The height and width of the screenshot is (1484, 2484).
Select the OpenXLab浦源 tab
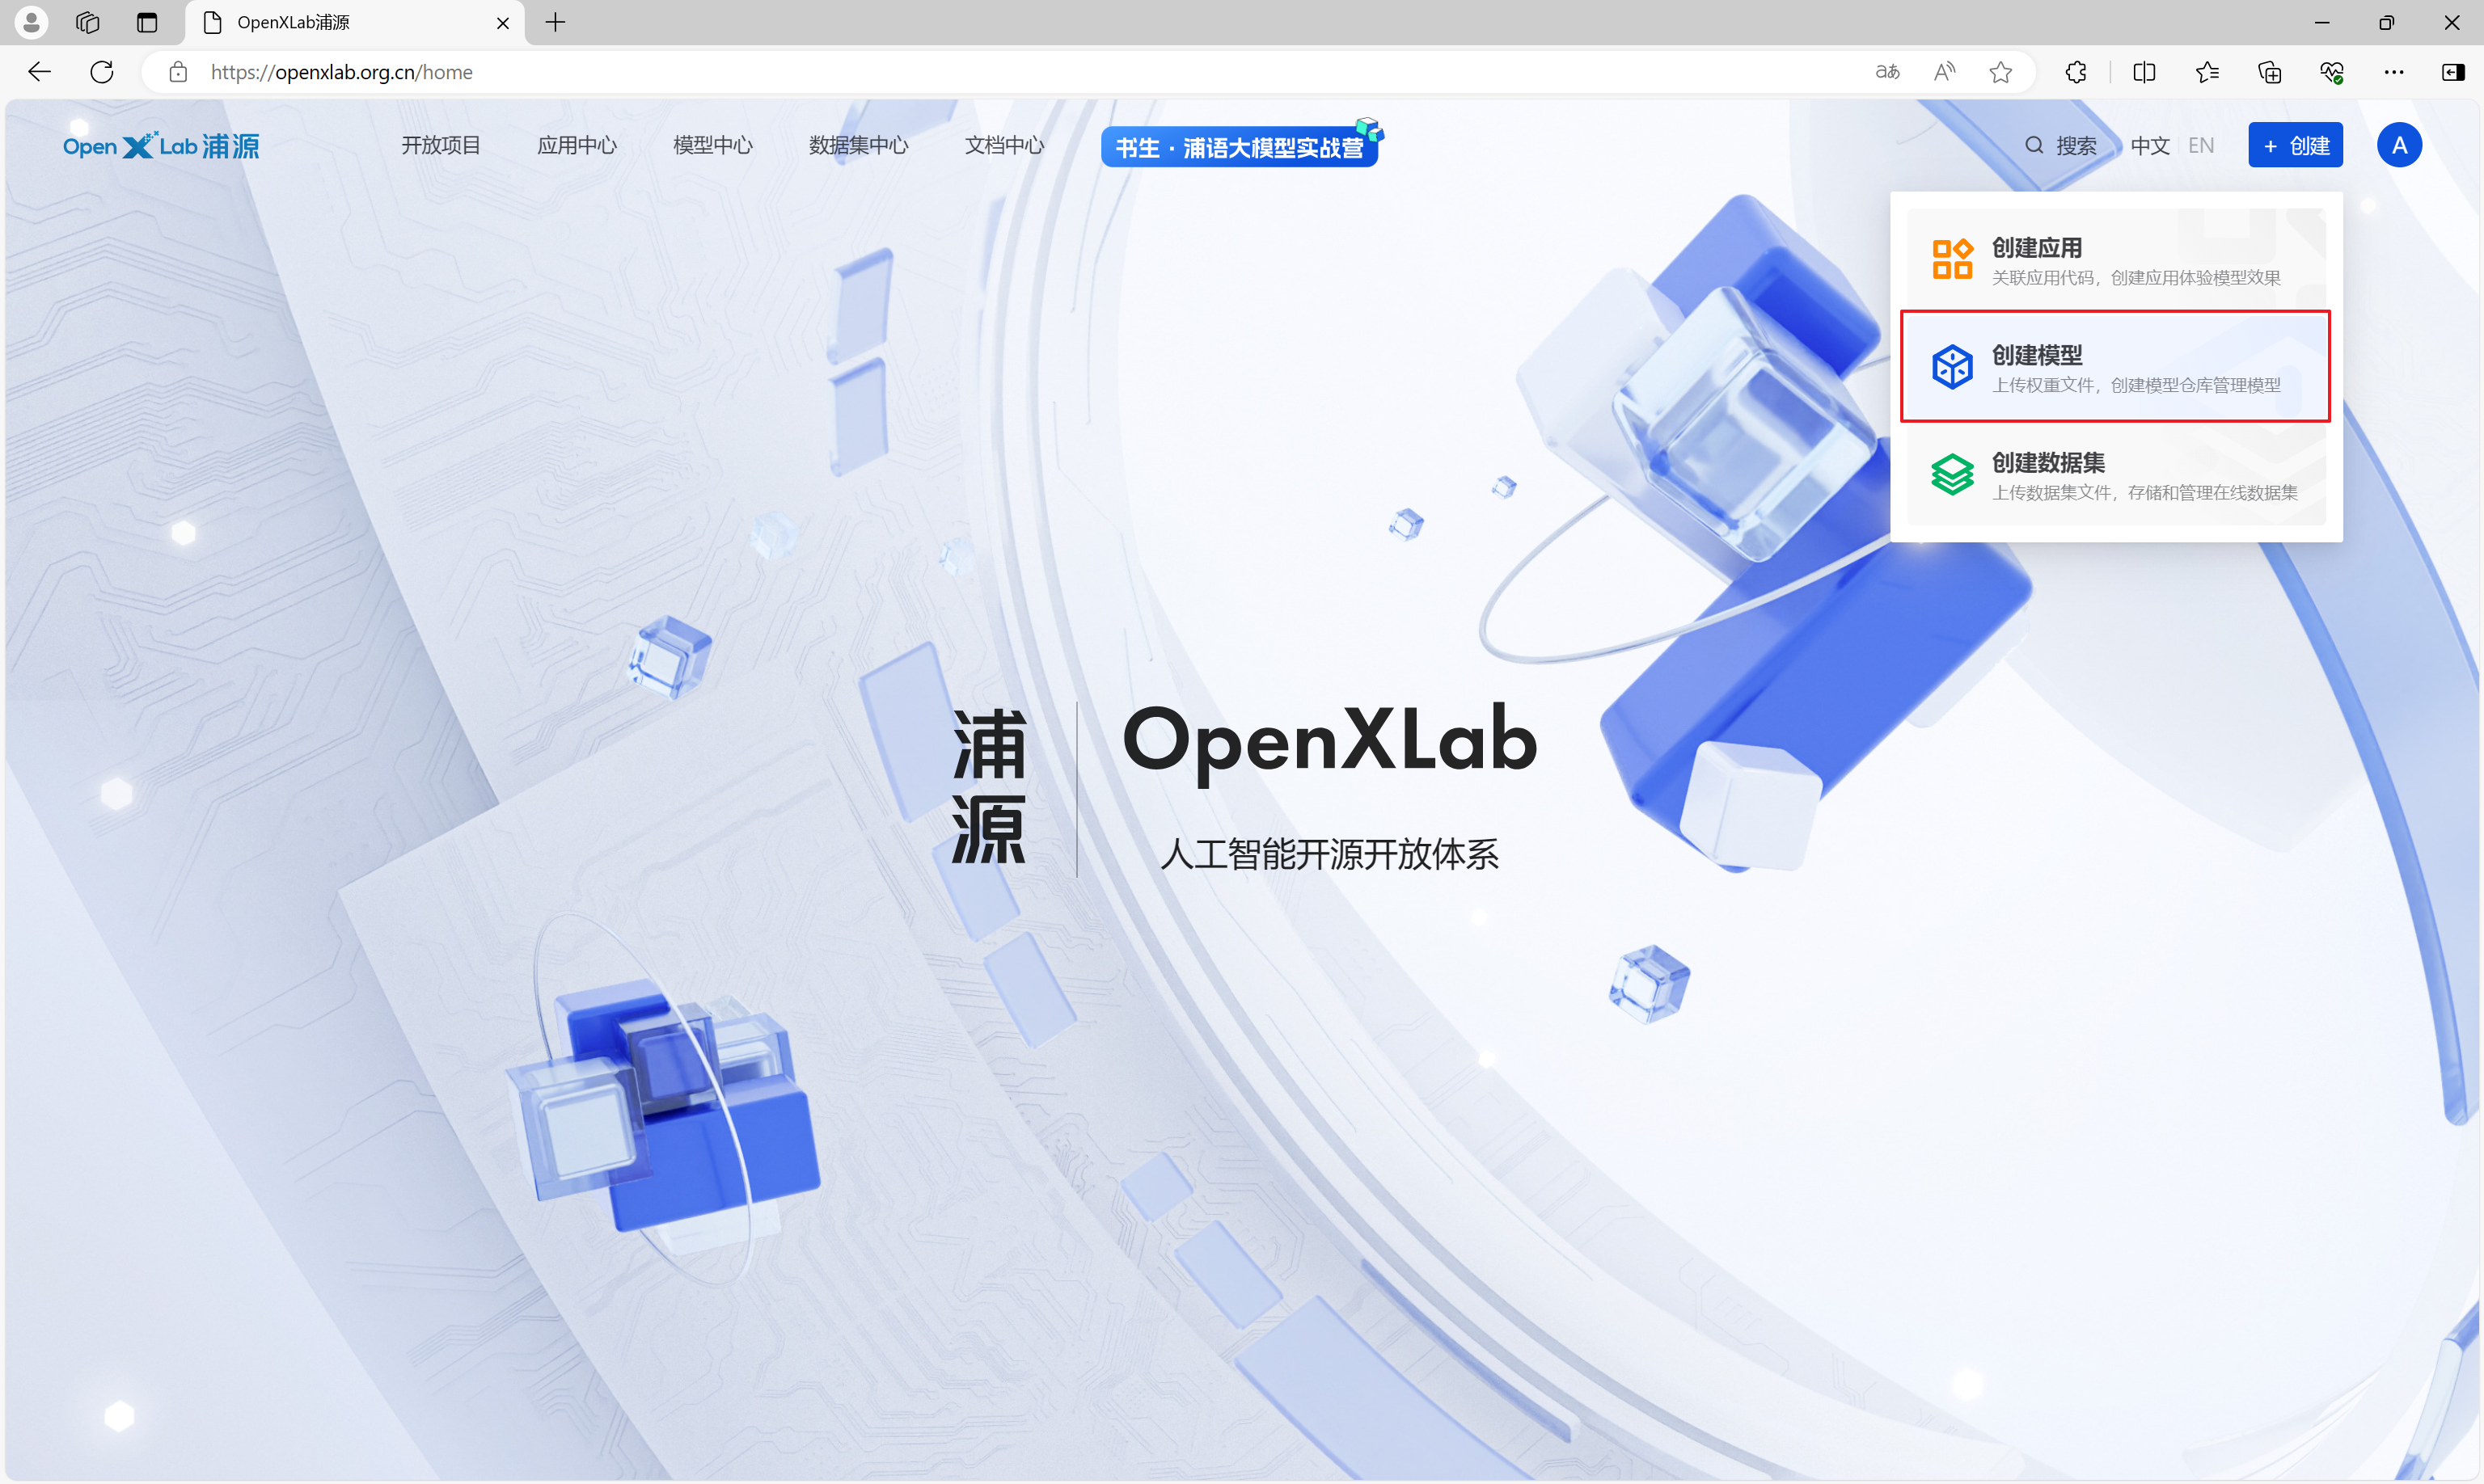pyautogui.click(x=354, y=22)
